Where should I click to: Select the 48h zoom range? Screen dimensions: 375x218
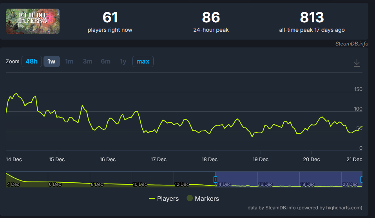coord(32,61)
